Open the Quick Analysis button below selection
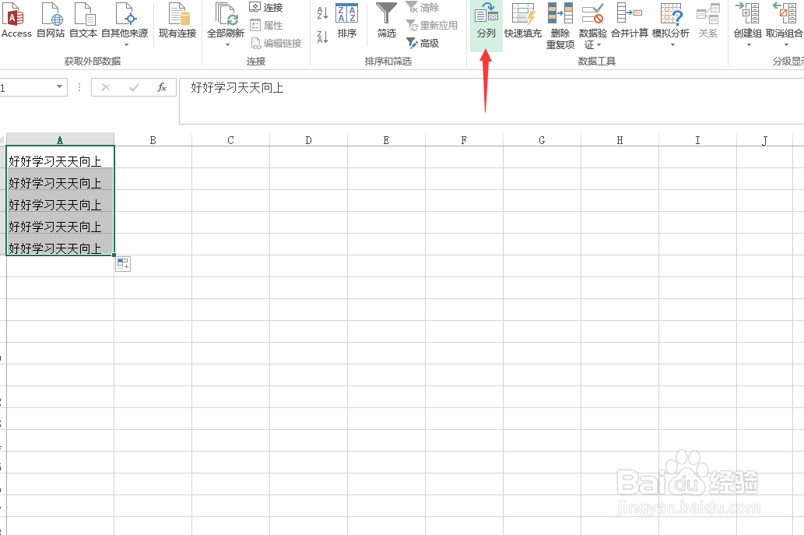Image resolution: width=804 pixels, height=535 pixels. click(x=123, y=264)
